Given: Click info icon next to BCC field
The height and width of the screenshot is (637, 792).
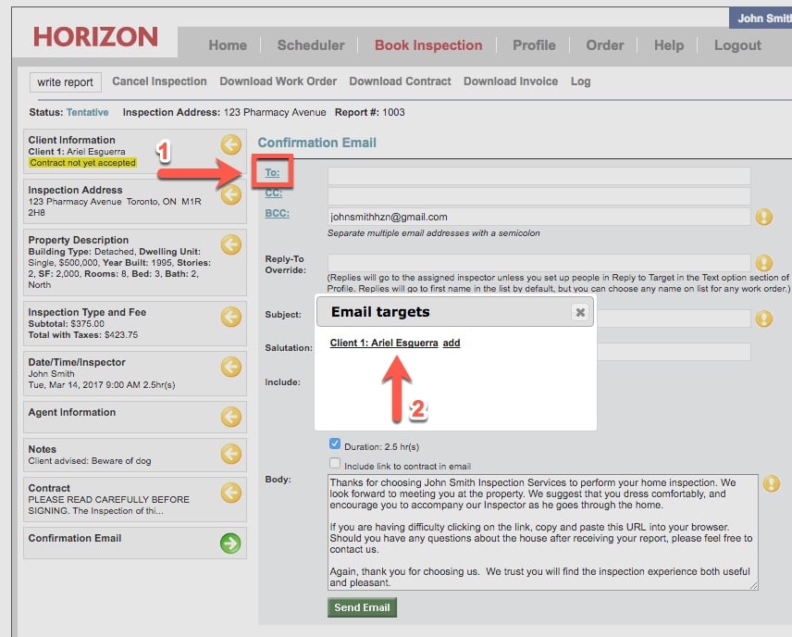Looking at the screenshot, I should tap(764, 217).
